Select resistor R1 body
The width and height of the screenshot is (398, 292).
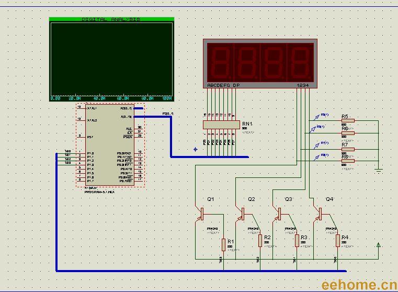(223, 245)
